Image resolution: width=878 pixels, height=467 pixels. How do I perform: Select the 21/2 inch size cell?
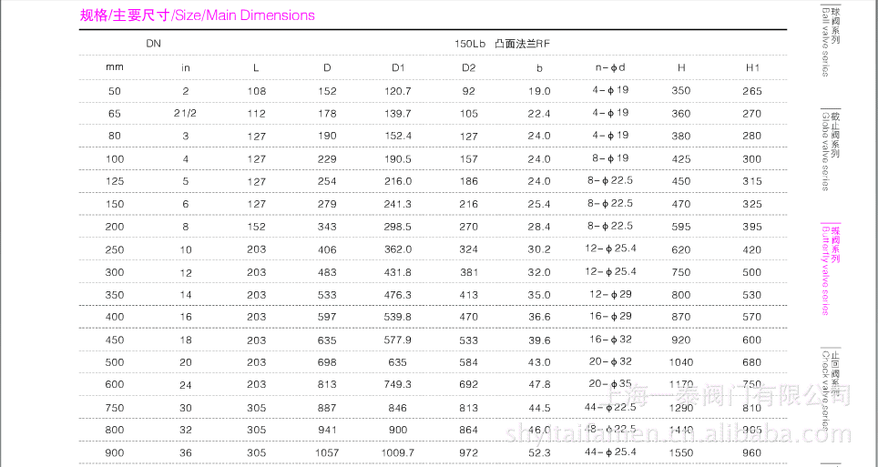[185, 114]
